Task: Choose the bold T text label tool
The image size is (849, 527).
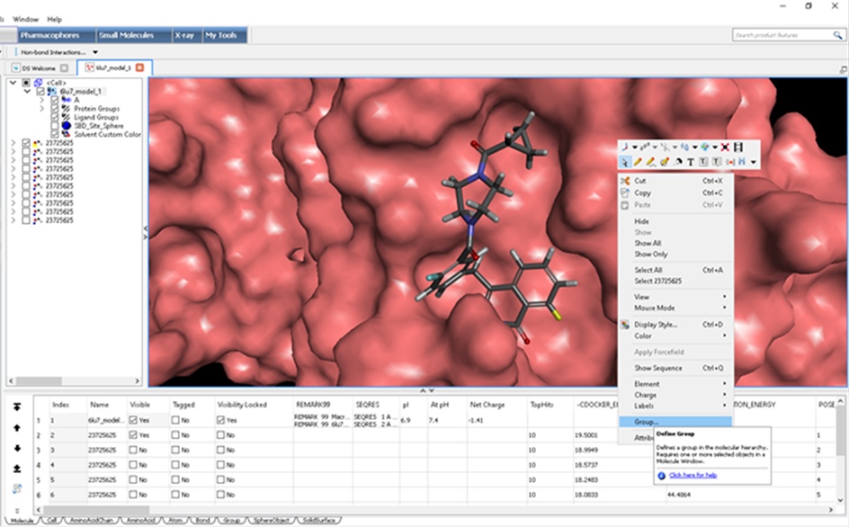Action: click(691, 162)
